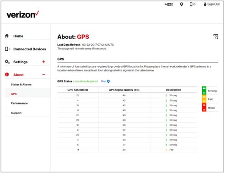Collapse the About menu with minus sign

coord(44,75)
